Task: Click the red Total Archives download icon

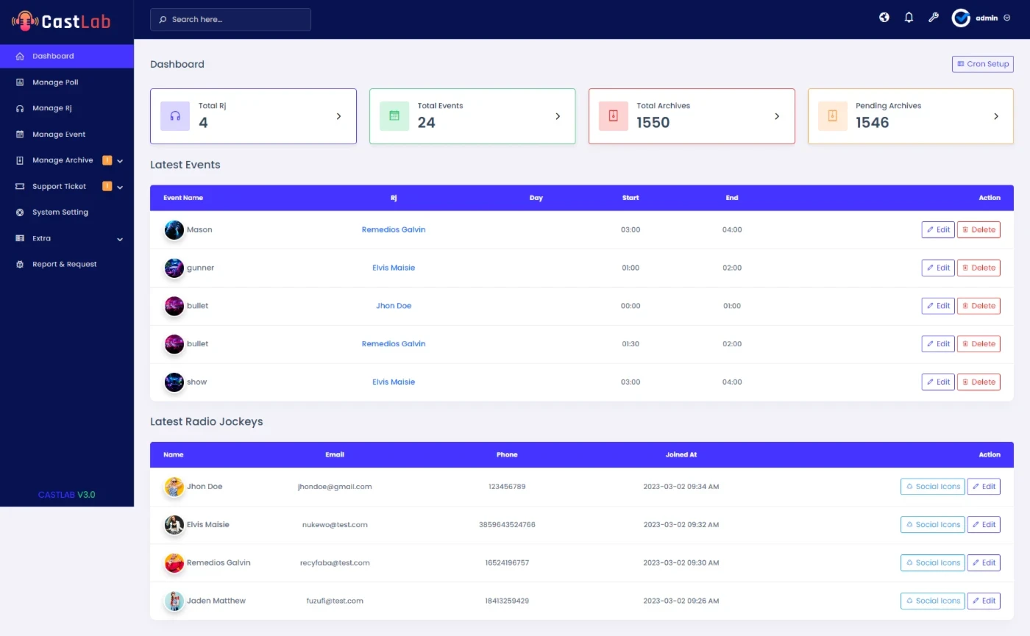Action: click(614, 116)
